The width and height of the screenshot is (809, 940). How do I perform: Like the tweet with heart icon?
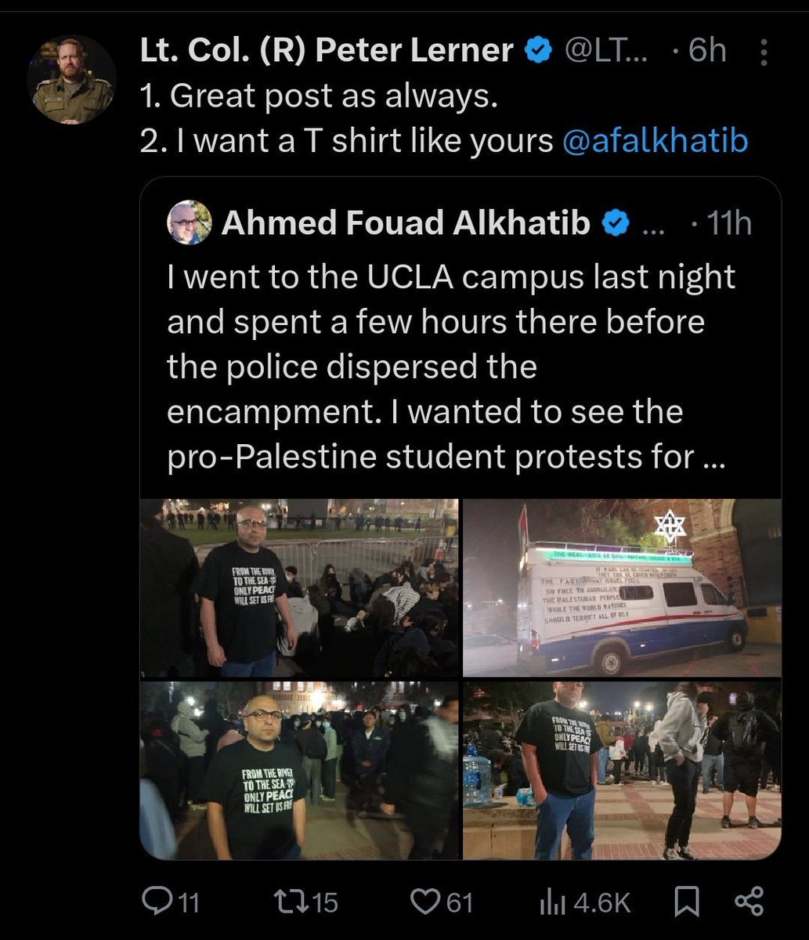pyautogui.click(x=427, y=902)
